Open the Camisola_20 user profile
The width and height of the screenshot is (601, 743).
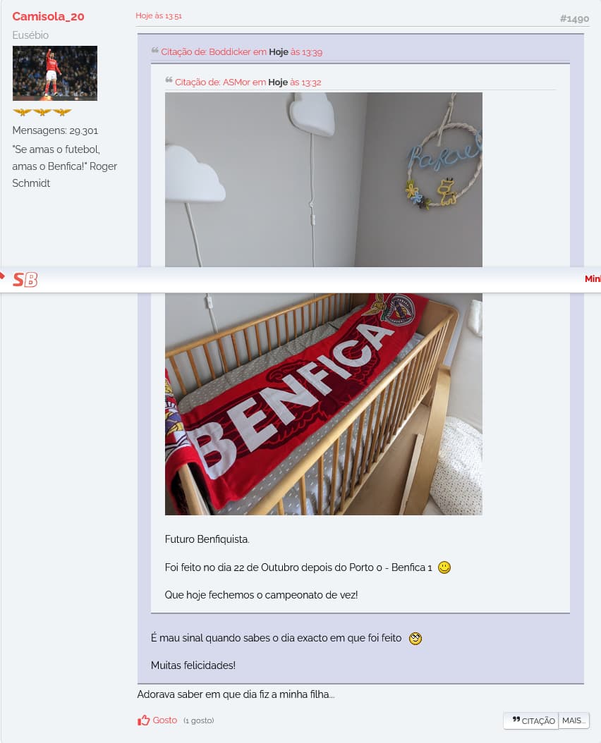coord(49,16)
